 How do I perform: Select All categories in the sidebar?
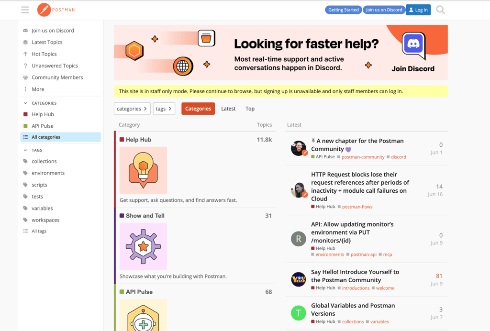click(61, 137)
